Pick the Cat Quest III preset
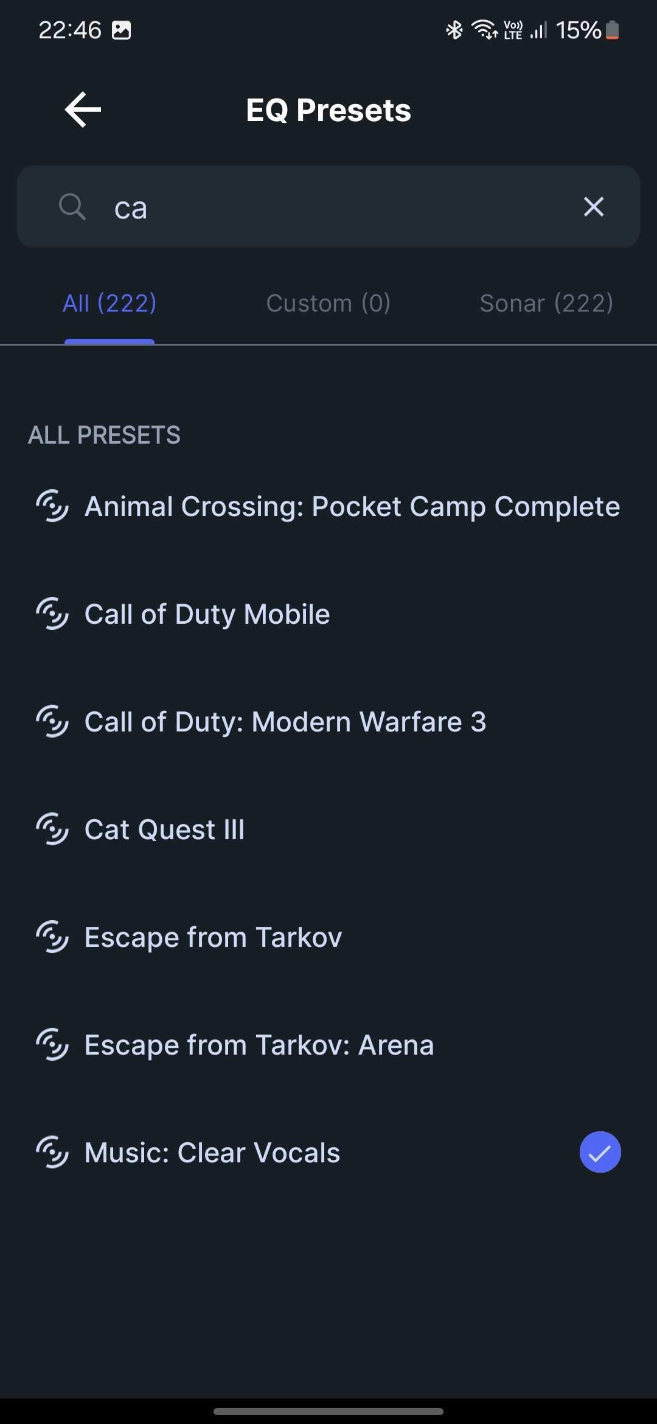The image size is (657, 1424). click(x=328, y=829)
